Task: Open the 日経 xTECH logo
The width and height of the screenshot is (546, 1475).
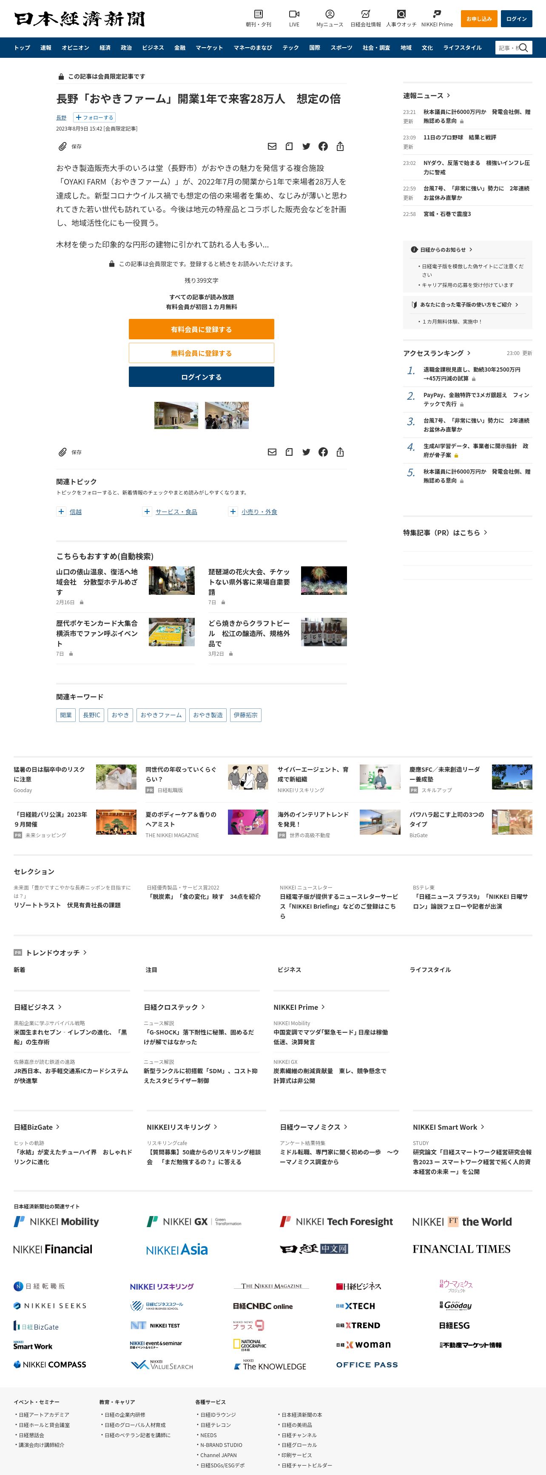Action: [x=355, y=1306]
